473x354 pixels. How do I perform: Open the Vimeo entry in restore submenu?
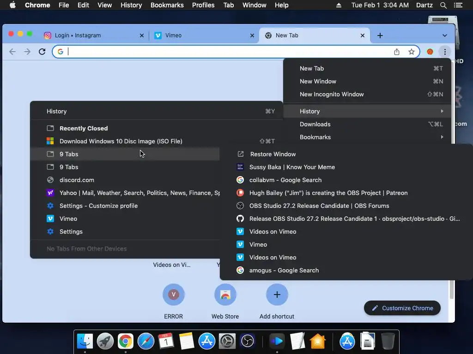pyautogui.click(x=346, y=244)
